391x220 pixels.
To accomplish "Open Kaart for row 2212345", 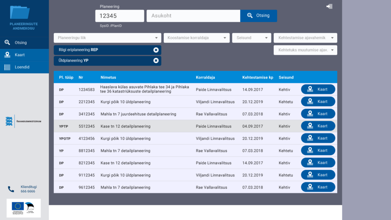I will pyautogui.click(x=318, y=102).
